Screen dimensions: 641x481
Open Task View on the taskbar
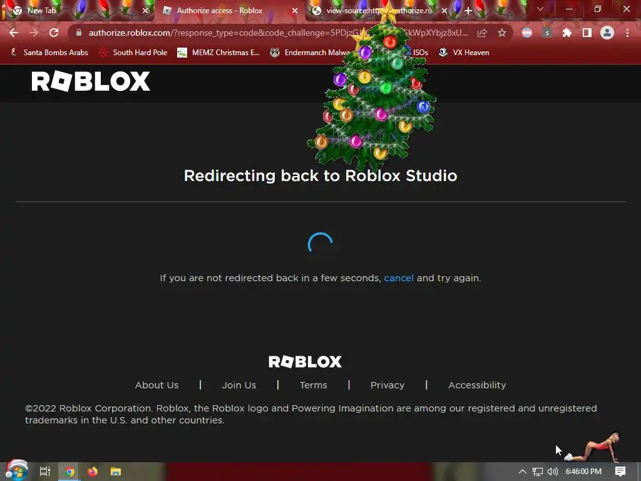click(x=45, y=472)
